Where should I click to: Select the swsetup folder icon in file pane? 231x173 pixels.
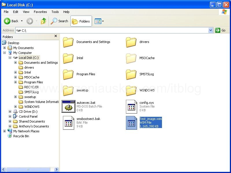click(x=68, y=91)
